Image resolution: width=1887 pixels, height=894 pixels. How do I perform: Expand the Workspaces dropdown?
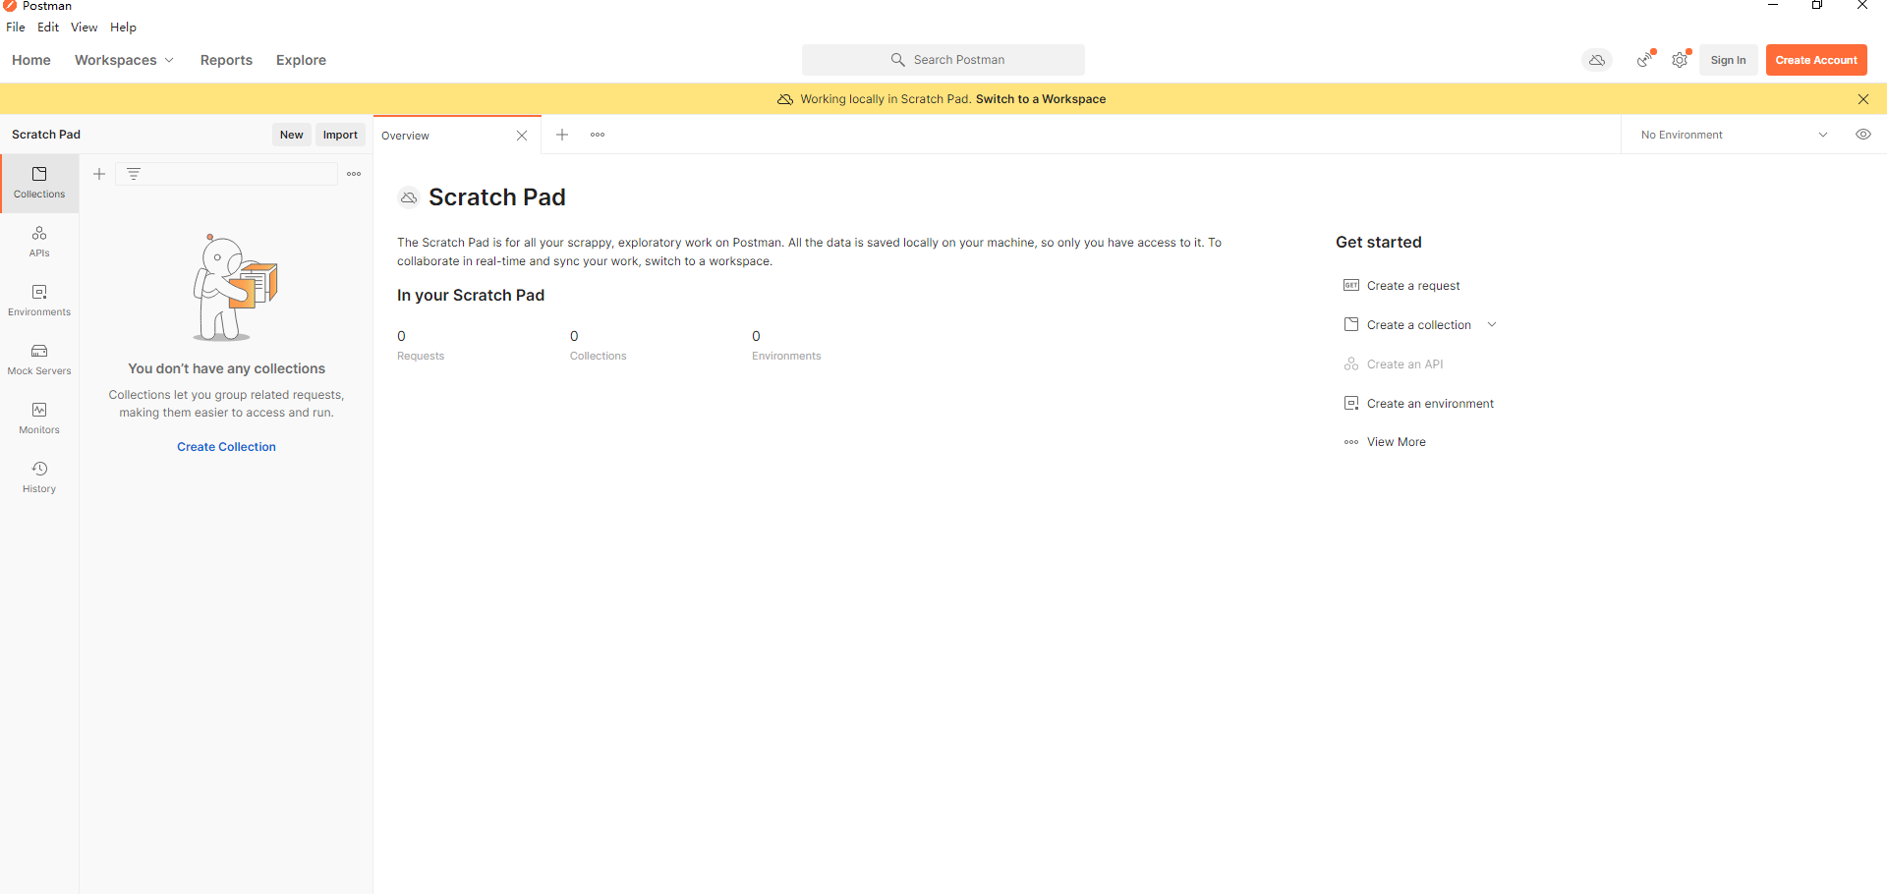[x=124, y=60]
